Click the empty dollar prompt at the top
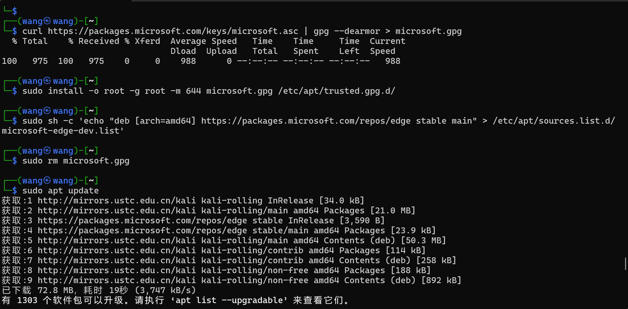628x309 pixels. (15, 11)
